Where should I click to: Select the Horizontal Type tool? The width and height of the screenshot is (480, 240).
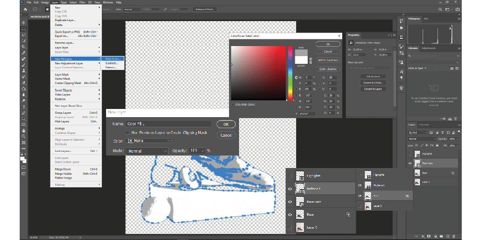(x=24, y=107)
